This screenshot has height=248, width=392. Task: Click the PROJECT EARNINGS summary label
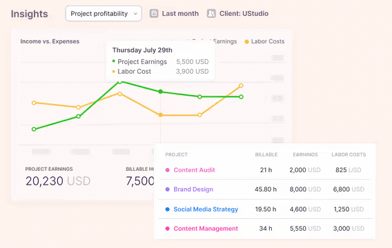(x=49, y=169)
